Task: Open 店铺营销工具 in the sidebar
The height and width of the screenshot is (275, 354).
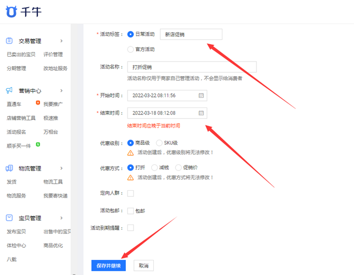Action: (21, 118)
